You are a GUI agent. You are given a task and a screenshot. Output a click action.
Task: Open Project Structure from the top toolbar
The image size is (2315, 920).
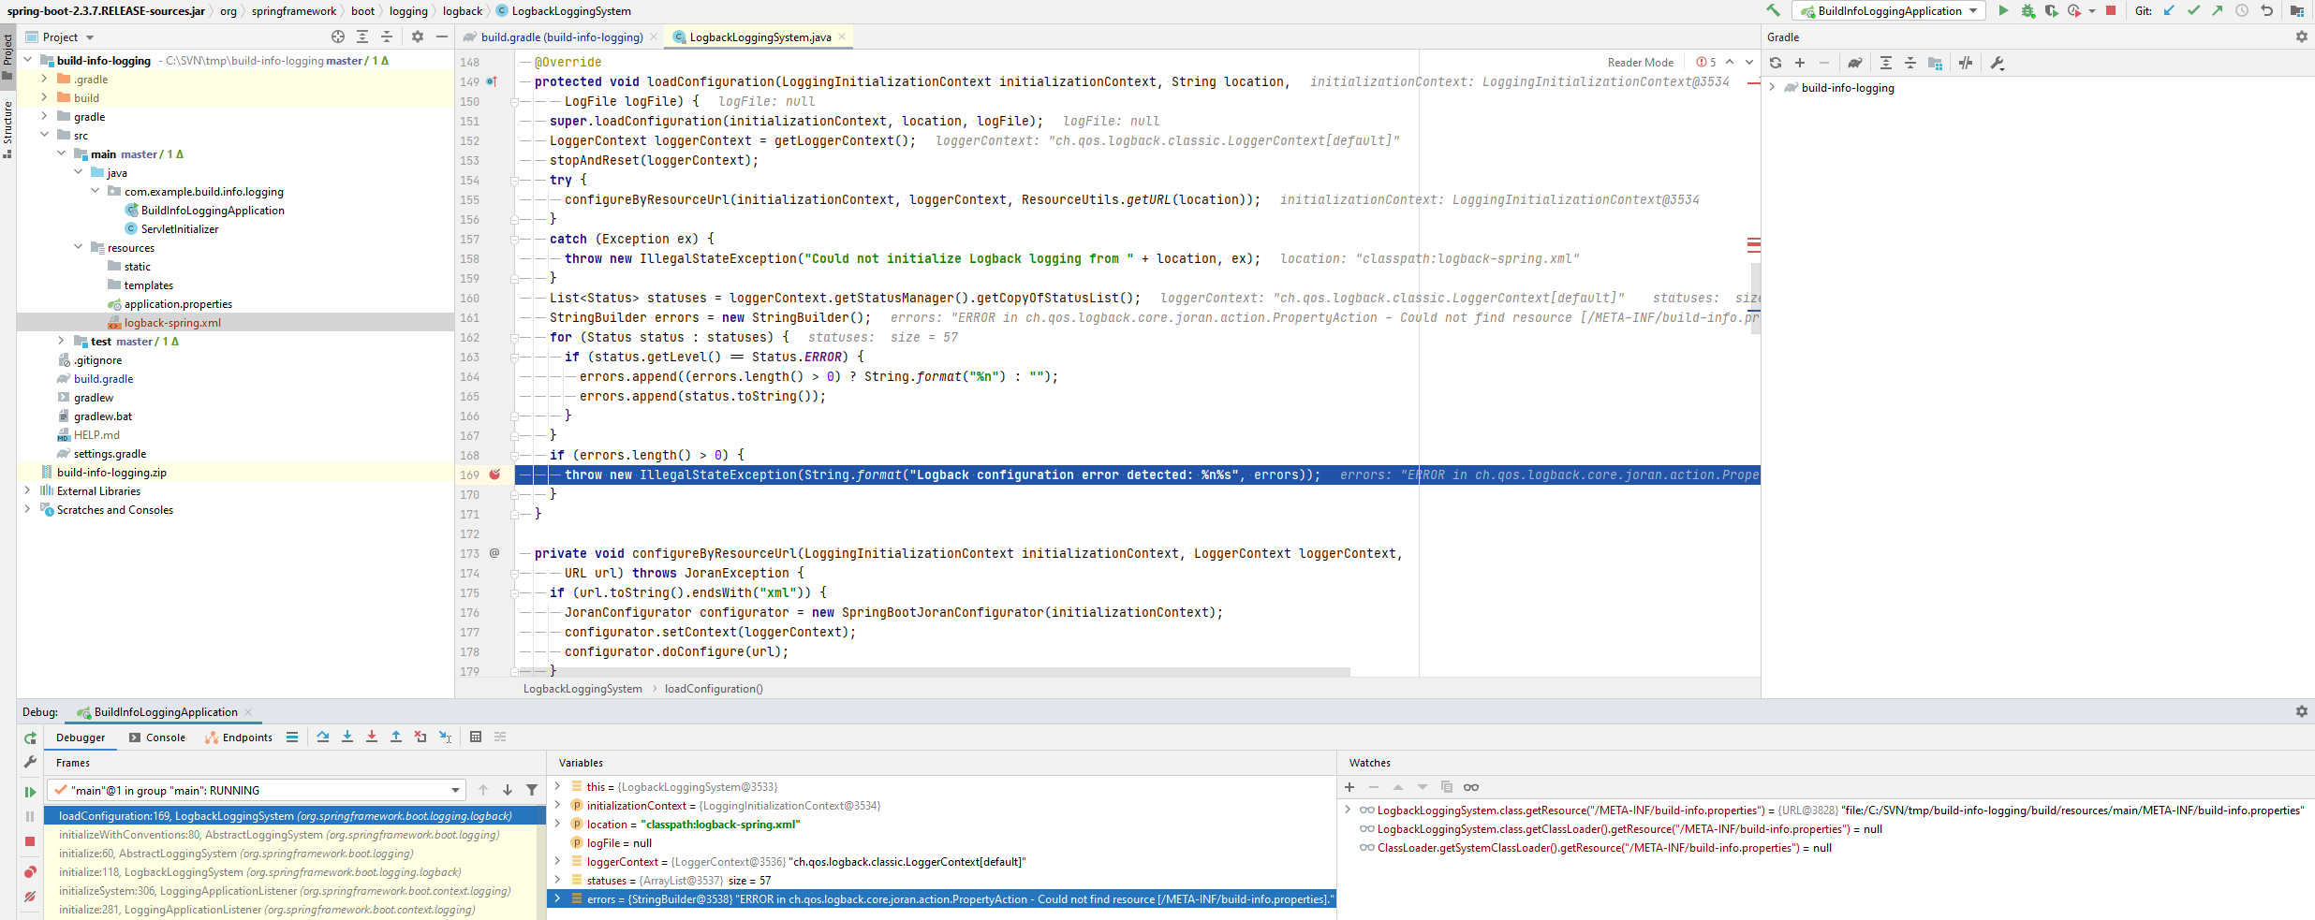[x=2297, y=10]
